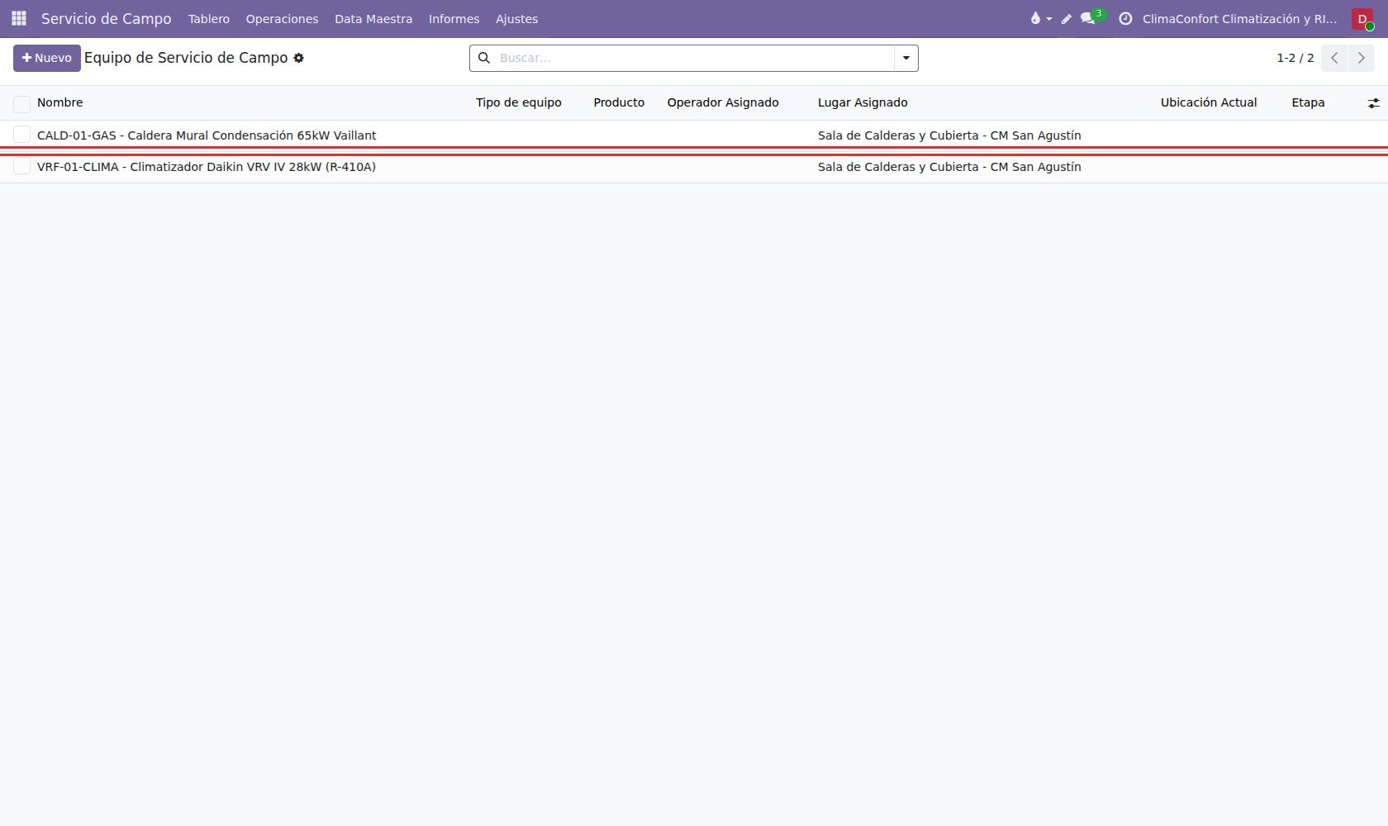Select the CALD-01-GAS row checkbox
This screenshot has height=826, width=1388.
pyautogui.click(x=22, y=135)
